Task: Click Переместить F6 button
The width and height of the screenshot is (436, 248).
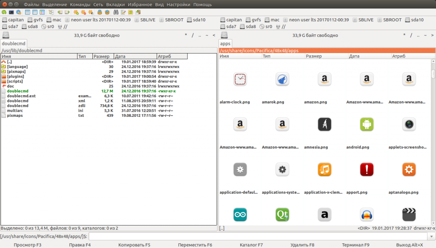Action: [x=195, y=245]
